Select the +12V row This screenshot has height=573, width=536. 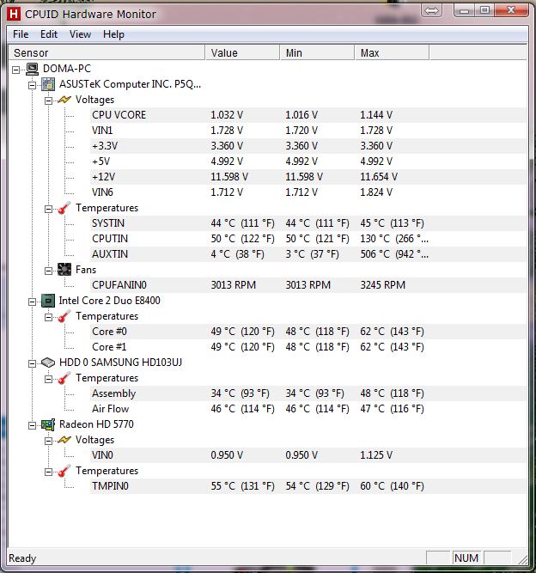tap(308, 177)
